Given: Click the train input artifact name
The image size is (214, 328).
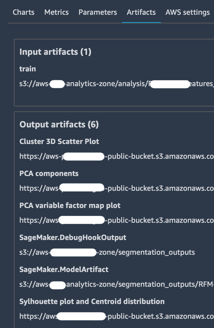Looking at the screenshot, I should pos(28,69).
